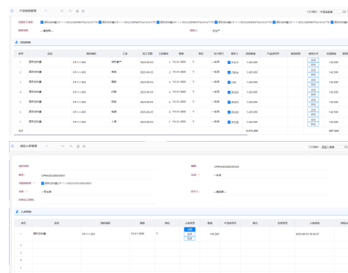The height and width of the screenshot is (273, 348).
Task: Uncheck the first related work order checkbox
Action: pyautogui.click(x=42, y=22)
